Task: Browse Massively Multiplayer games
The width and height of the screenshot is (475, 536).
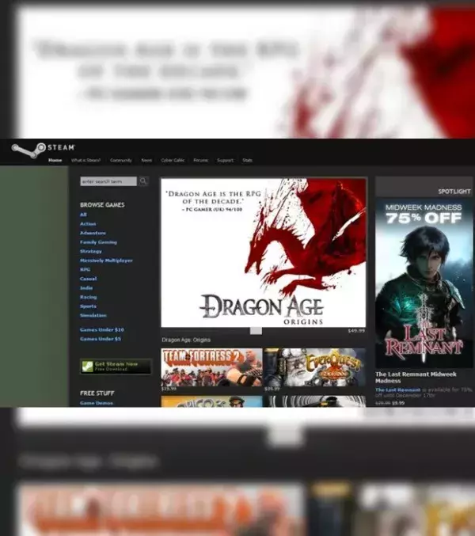Action: [106, 260]
